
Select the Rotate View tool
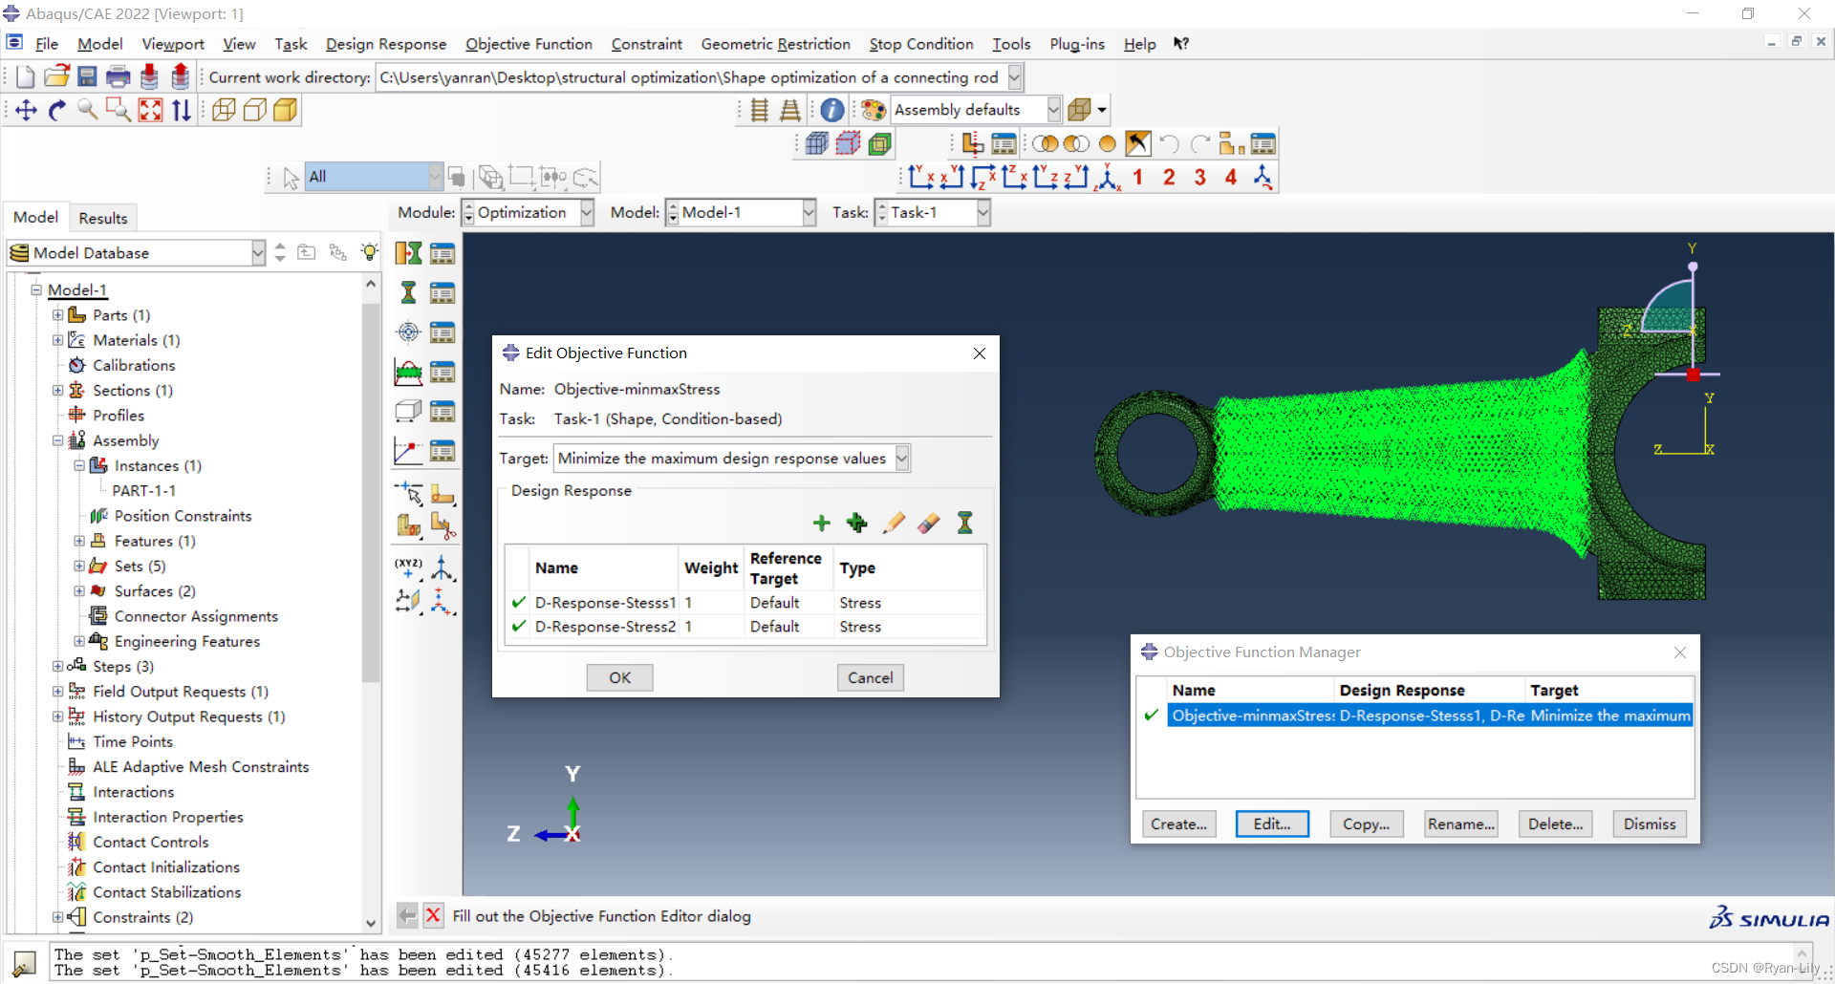57,111
